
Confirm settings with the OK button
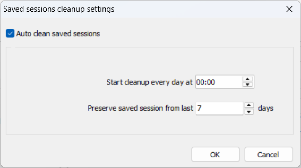tap(215, 154)
